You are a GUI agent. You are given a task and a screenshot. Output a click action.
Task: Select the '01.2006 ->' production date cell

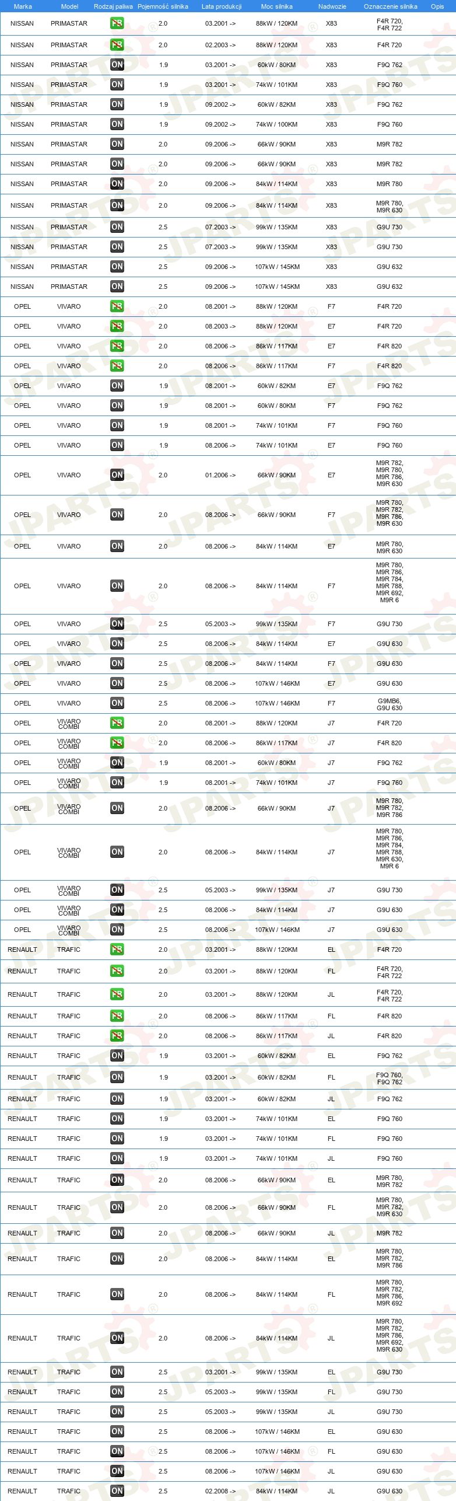220,475
